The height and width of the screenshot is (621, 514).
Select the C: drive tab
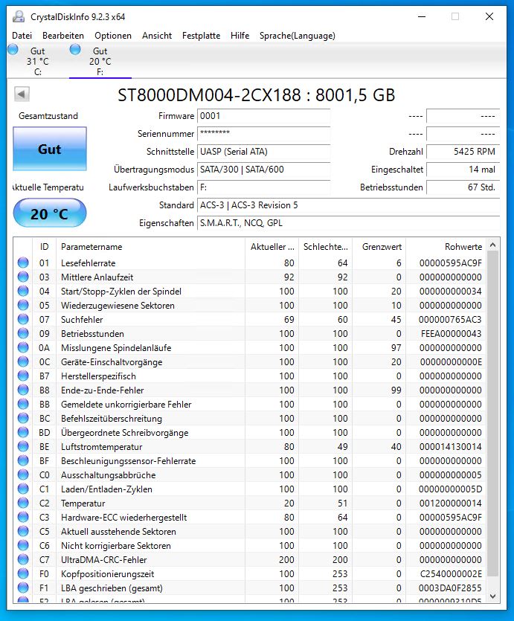[38, 61]
